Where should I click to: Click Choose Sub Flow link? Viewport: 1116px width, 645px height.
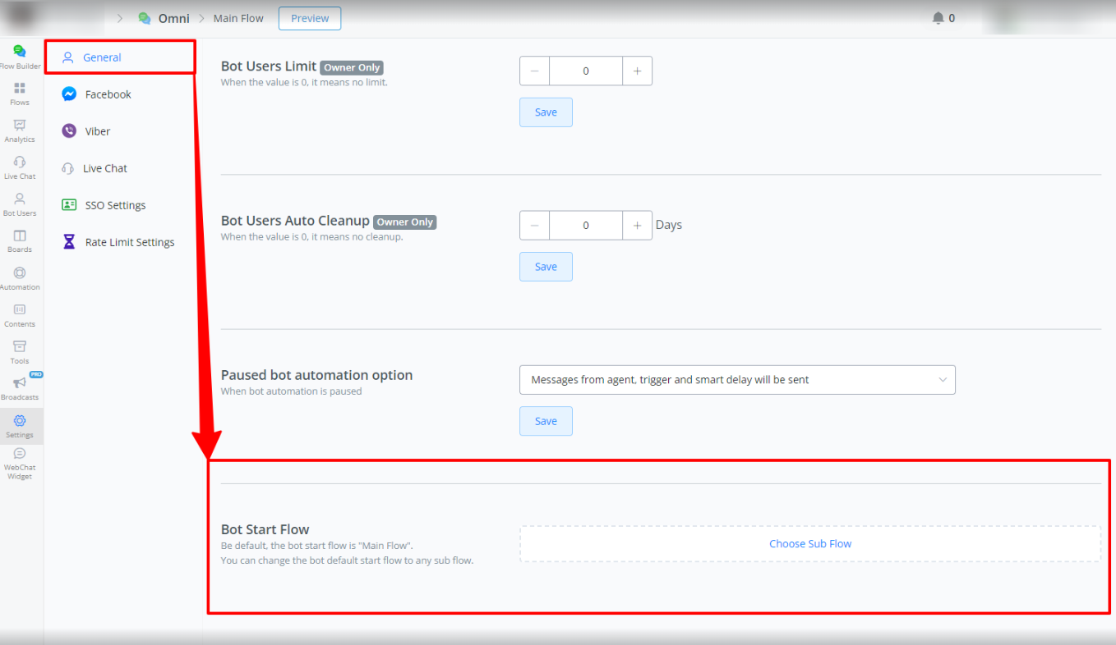[809, 543]
